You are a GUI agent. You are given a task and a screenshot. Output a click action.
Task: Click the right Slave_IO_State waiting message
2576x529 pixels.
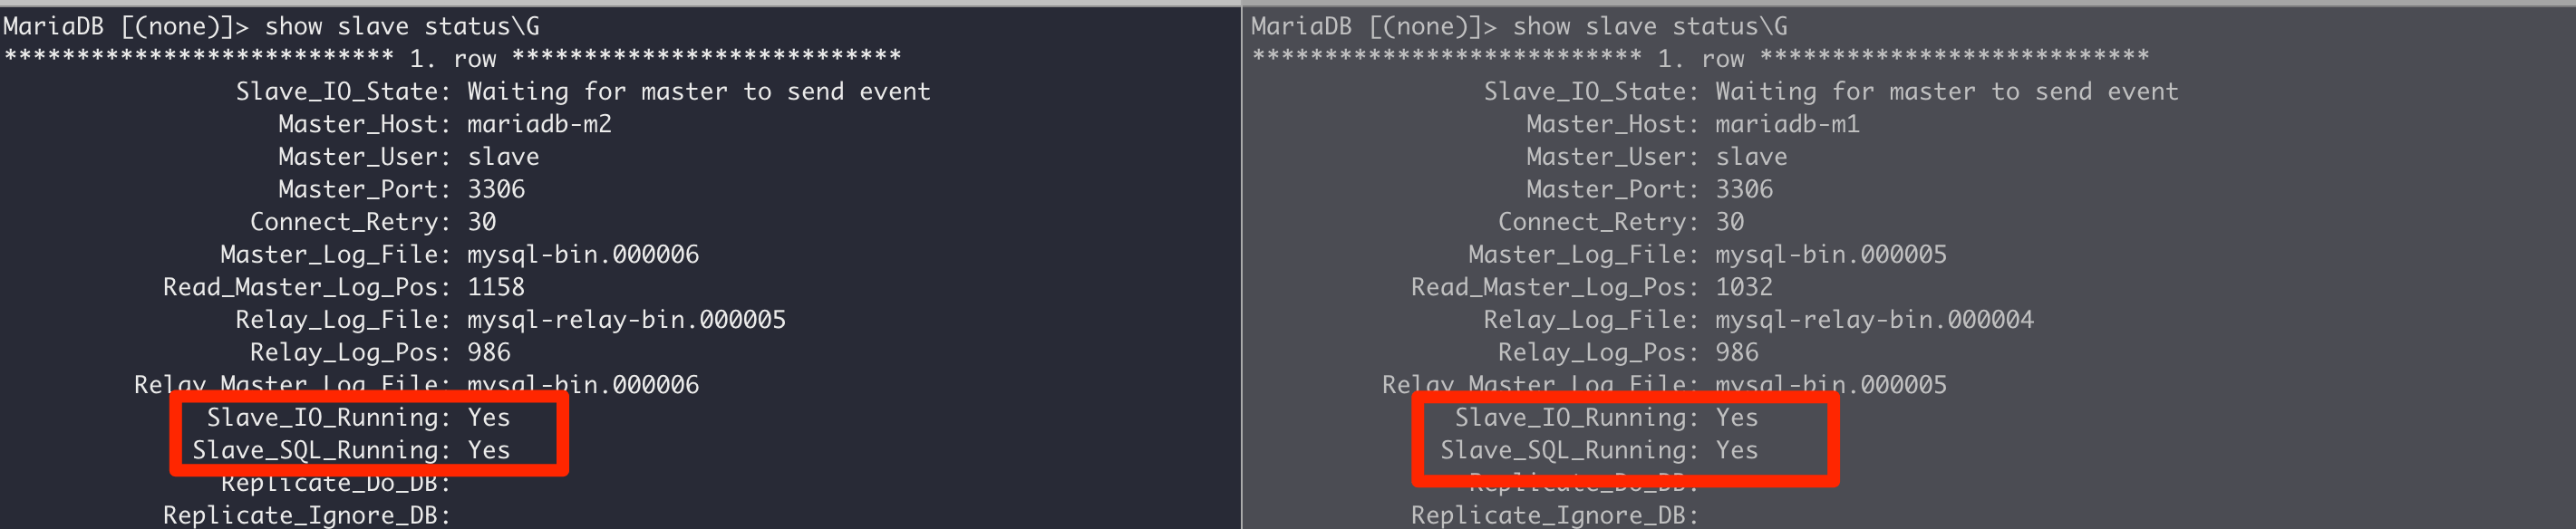[x=1947, y=92]
